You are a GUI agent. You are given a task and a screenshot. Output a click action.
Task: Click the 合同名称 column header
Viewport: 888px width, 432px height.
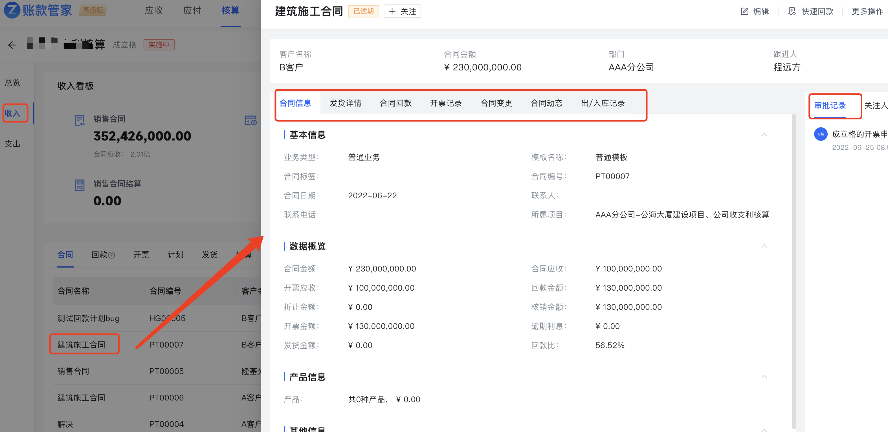[73, 291]
